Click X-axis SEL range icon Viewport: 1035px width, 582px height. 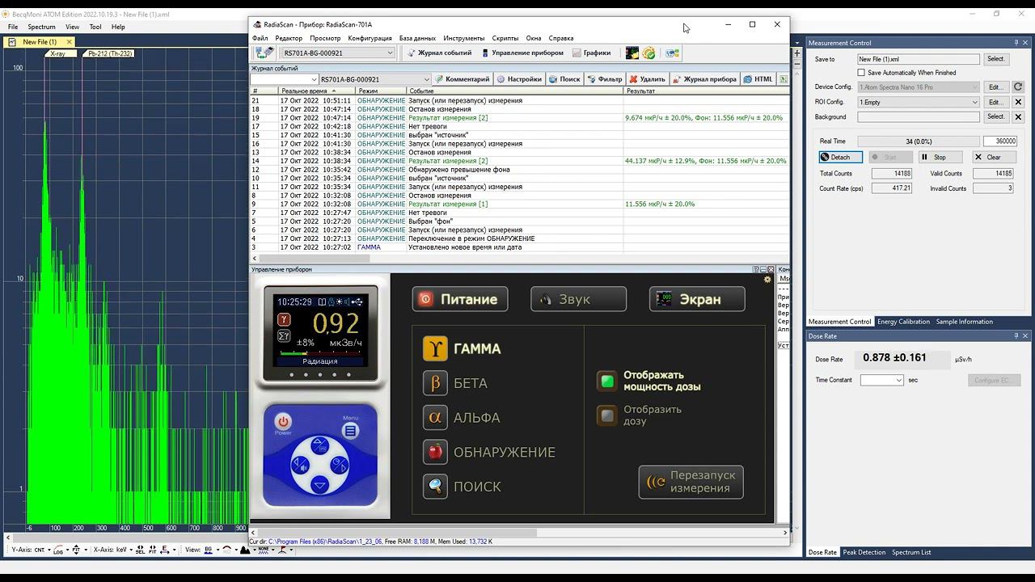141,550
